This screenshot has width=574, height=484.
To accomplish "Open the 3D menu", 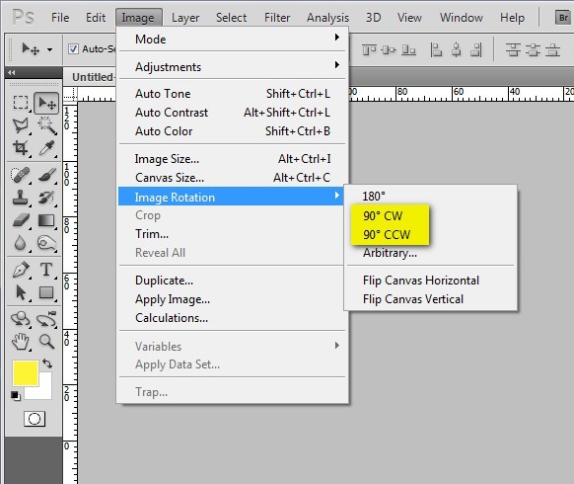I will click(x=374, y=17).
